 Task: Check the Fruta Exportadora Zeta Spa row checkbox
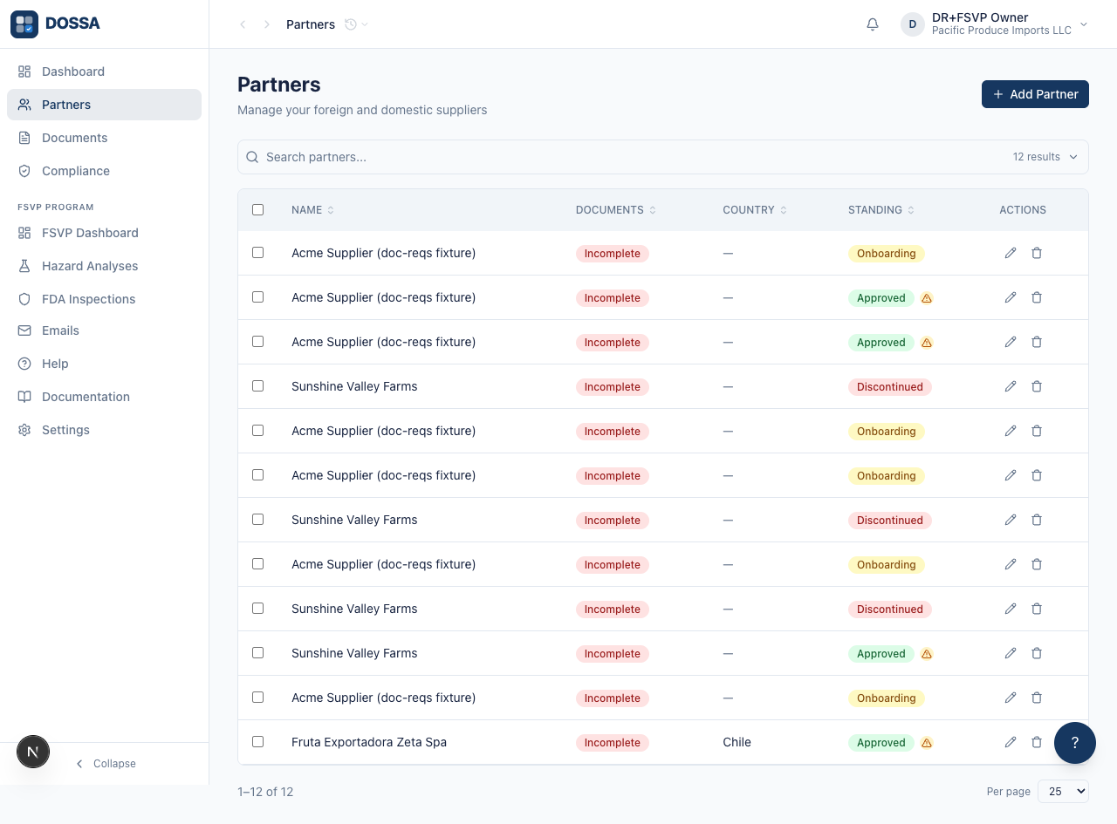tap(257, 741)
